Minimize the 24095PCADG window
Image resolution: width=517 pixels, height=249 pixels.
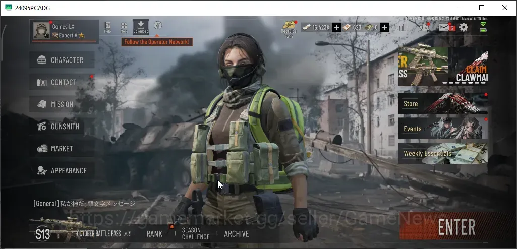(x=458, y=8)
